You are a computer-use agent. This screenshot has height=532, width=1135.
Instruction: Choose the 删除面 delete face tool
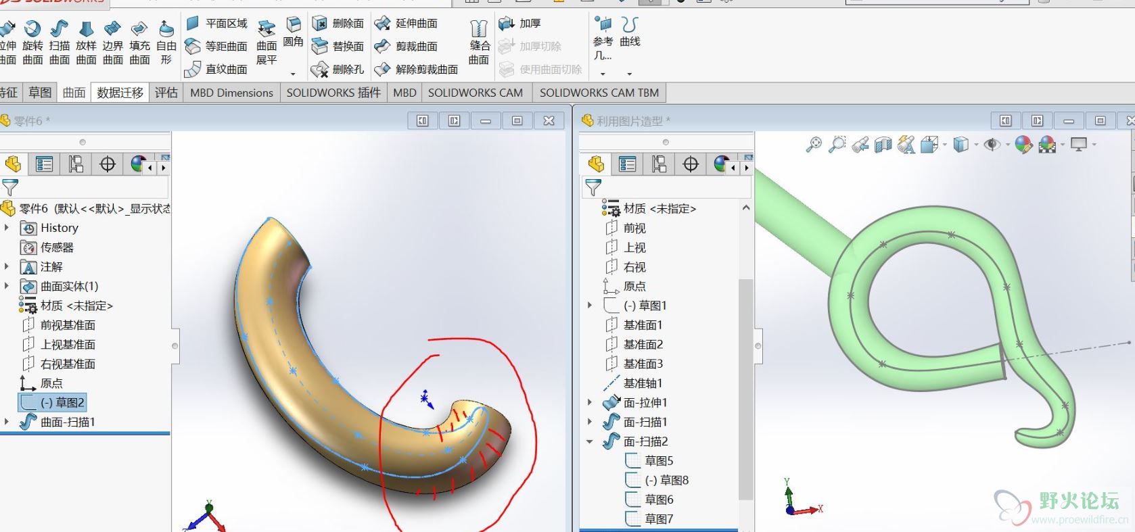[x=338, y=24]
